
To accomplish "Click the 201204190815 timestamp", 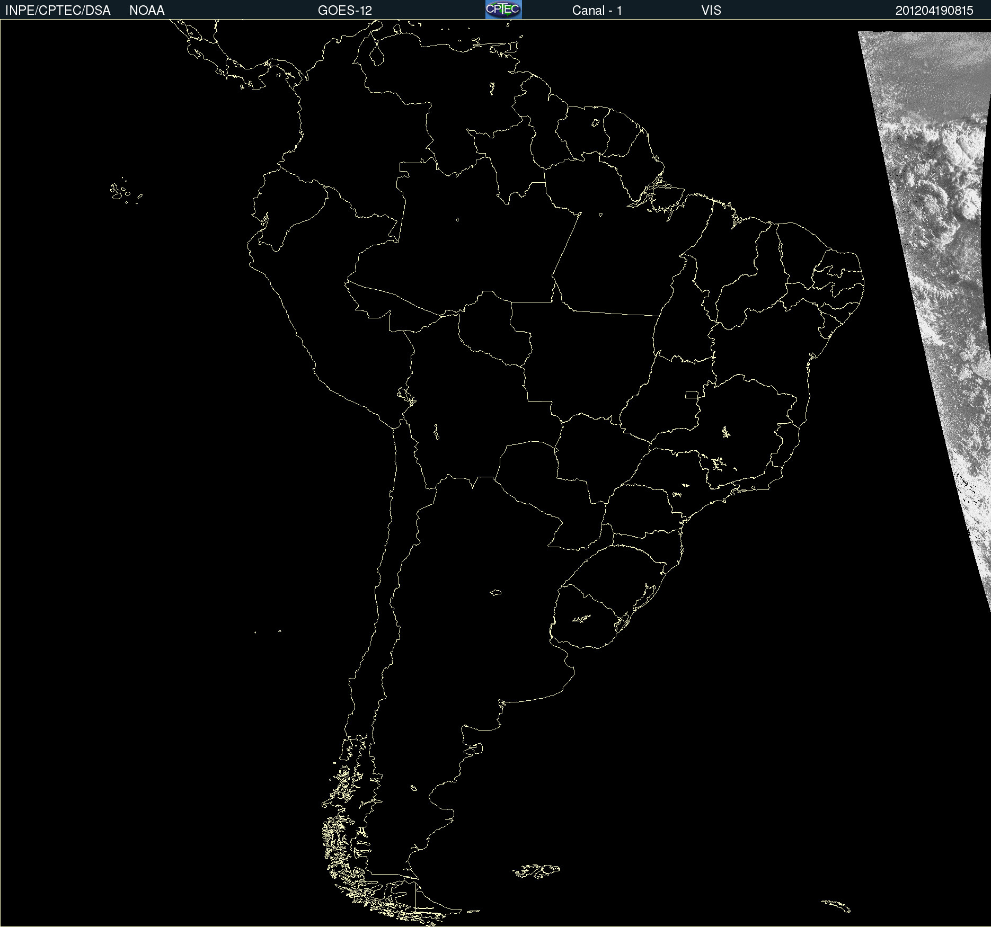I will coord(934,11).
